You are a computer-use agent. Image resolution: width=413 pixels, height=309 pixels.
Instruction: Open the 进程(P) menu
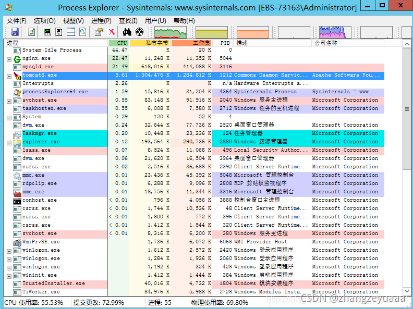coord(101,21)
